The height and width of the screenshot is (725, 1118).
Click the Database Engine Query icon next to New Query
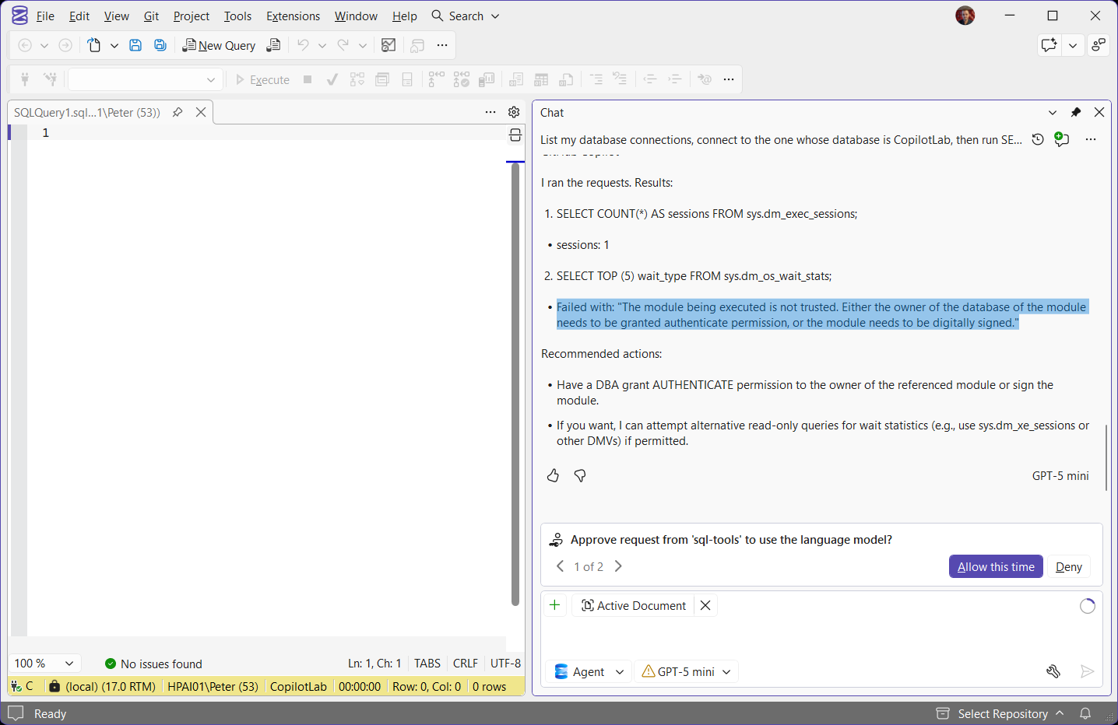coord(273,45)
